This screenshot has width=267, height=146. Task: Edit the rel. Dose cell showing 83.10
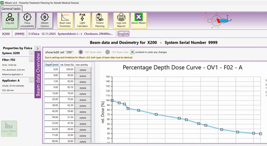[x=65, y=88]
